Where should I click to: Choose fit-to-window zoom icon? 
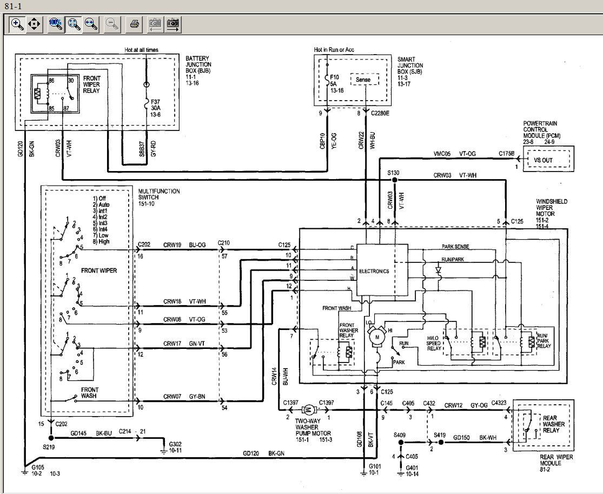[x=74, y=24]
